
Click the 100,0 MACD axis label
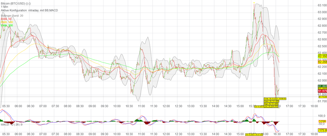(x=321, y=116)
